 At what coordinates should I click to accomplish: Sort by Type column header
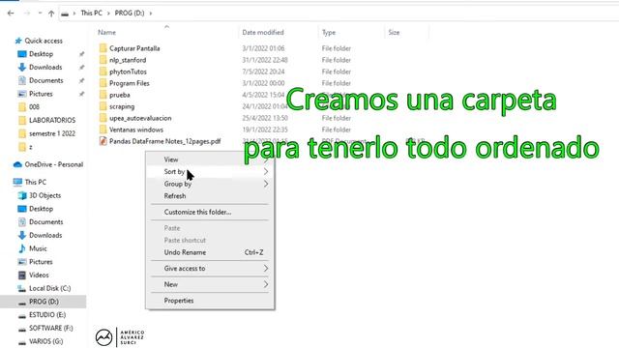coord(329,32)
